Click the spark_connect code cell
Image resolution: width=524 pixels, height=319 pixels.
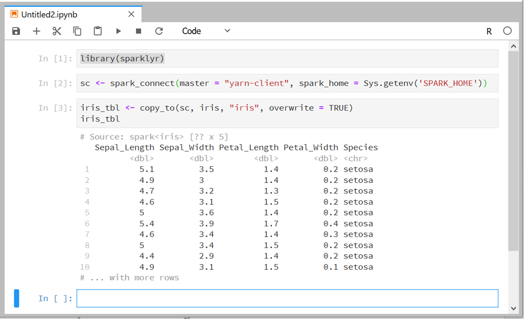pyautogui.click(x=287, y=83)
